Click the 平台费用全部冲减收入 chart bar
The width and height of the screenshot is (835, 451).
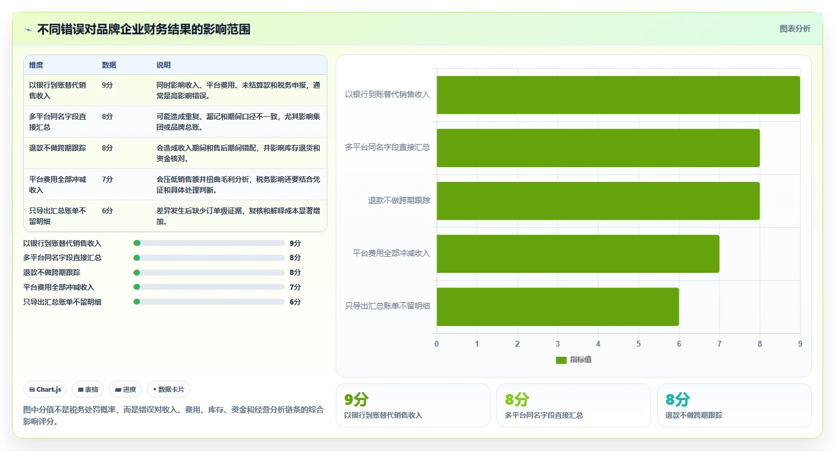[578, 254]
